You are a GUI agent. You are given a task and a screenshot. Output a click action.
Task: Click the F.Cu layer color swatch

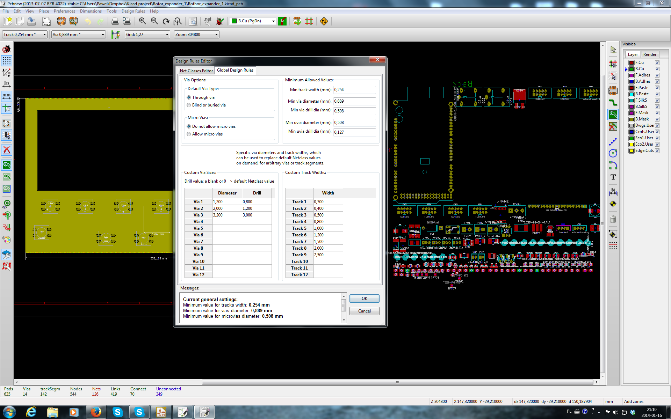[x=631, y=63]
